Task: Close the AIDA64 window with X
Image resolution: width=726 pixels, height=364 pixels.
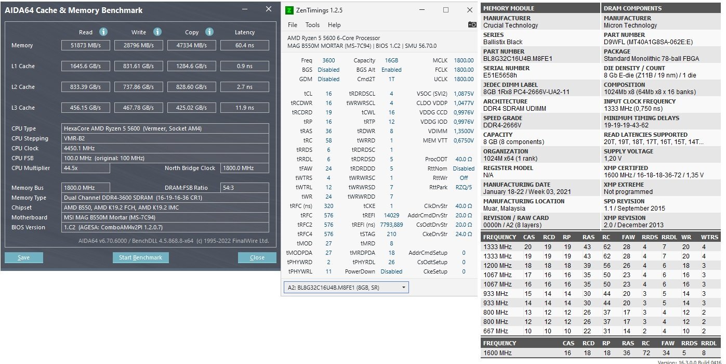Action: (268, 9)
